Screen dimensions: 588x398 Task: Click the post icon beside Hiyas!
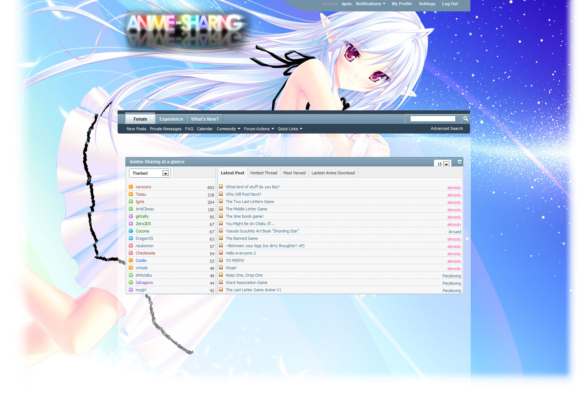(221, 267)
